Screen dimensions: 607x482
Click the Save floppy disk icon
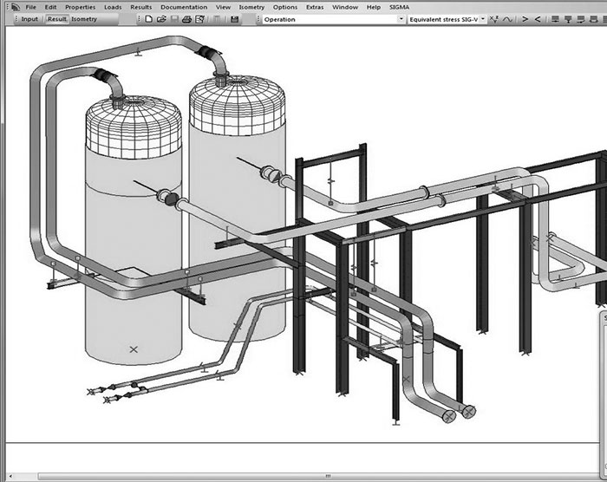click(x=234, y=18)
